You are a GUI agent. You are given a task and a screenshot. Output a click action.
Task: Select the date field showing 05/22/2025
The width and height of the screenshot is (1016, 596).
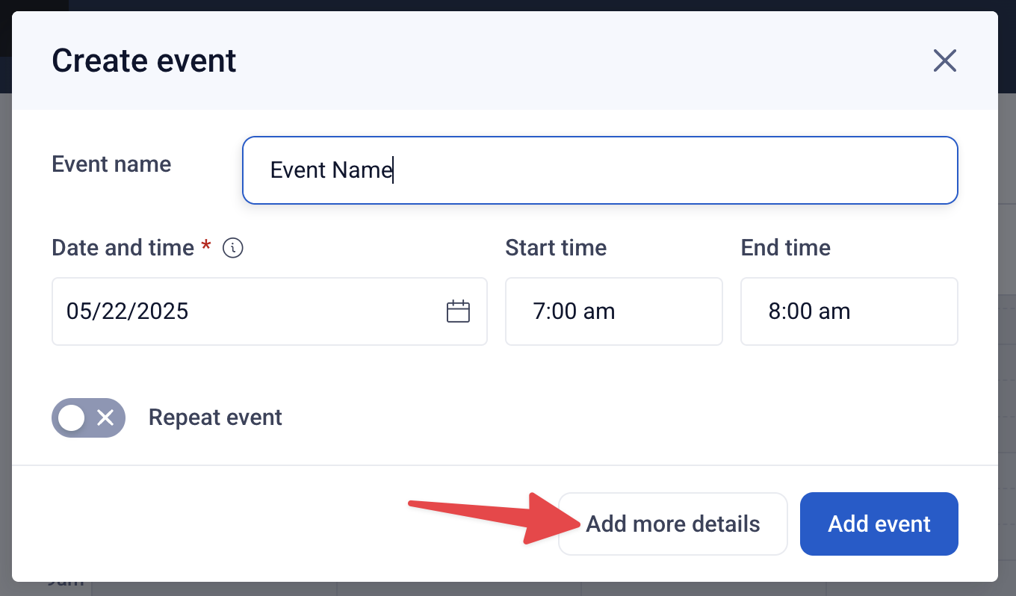click(x=270, y=311)
